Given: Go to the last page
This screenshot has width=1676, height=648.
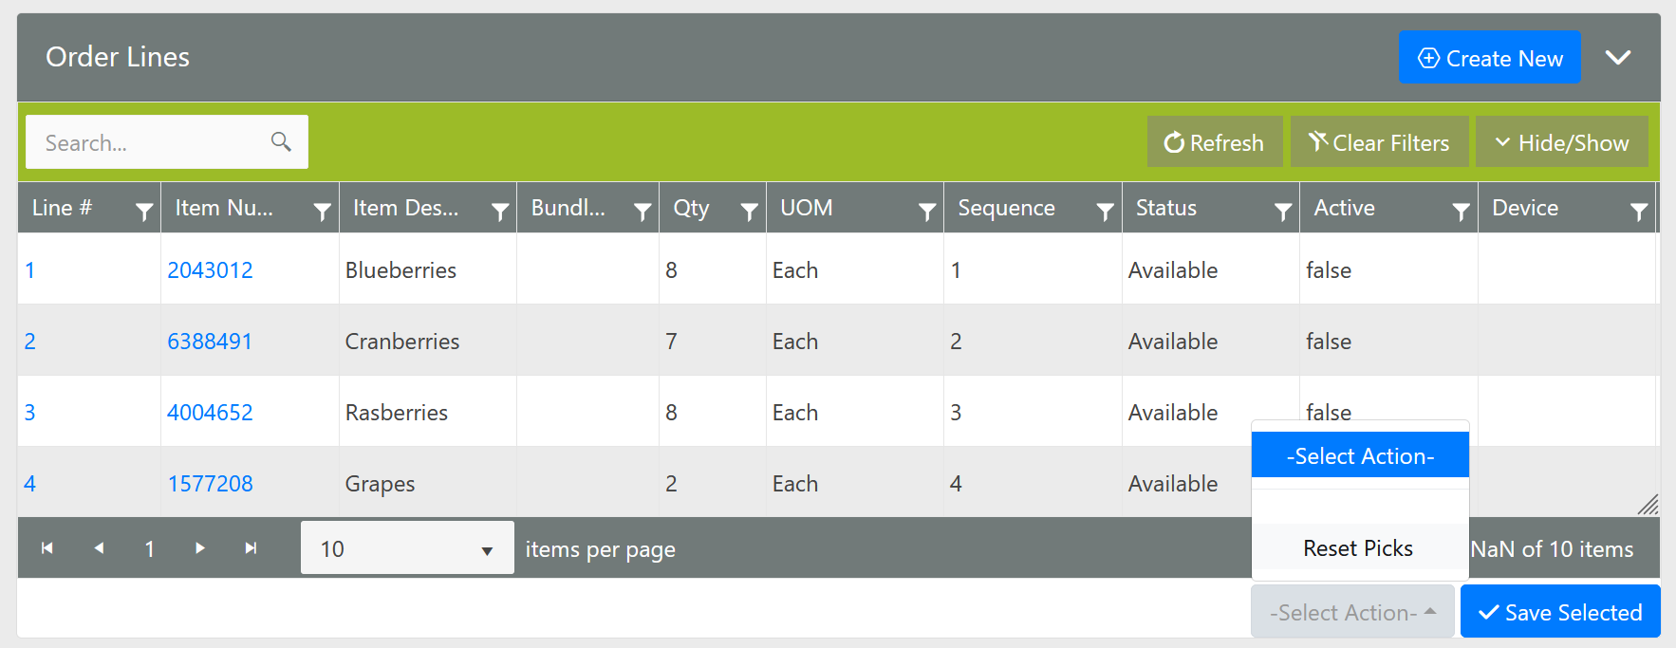Looking at the screenshot, I should pyautogui.click(x=251, y=548).
